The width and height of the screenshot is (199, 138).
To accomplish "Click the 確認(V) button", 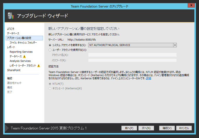I will point(167,128).
